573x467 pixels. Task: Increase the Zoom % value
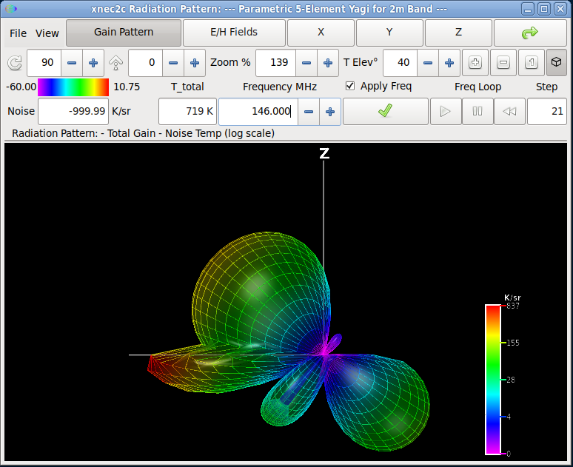coord(328,63)
